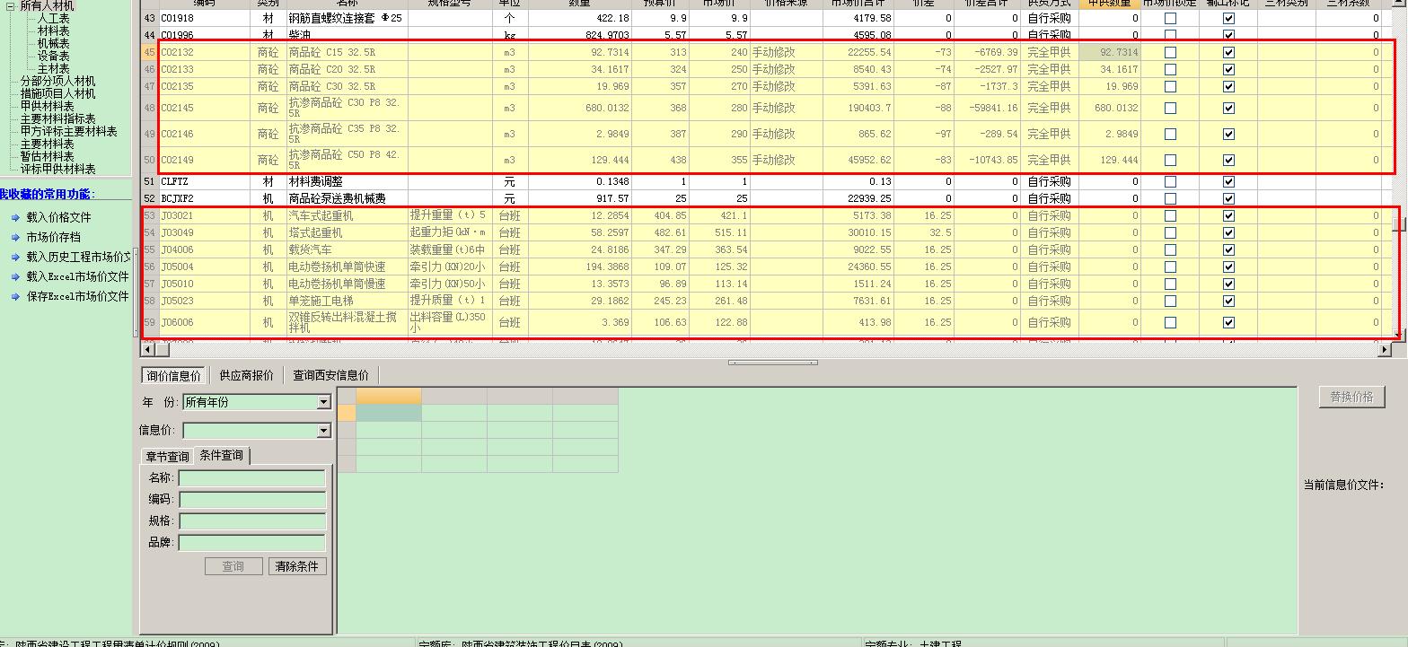Viewport: 1408px width, 647px height.
Task: Click the 替换价格 button
Action: (1352, 397)
